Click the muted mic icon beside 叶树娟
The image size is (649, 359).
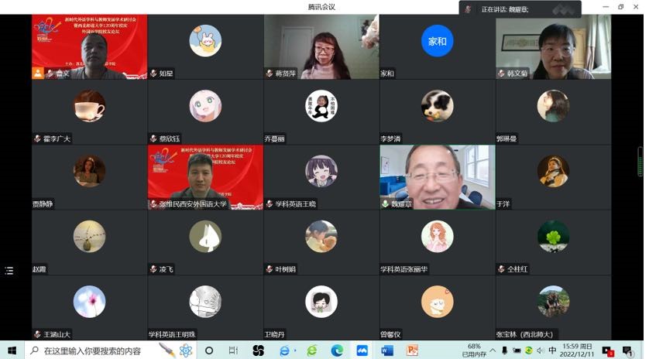(270, 269)
